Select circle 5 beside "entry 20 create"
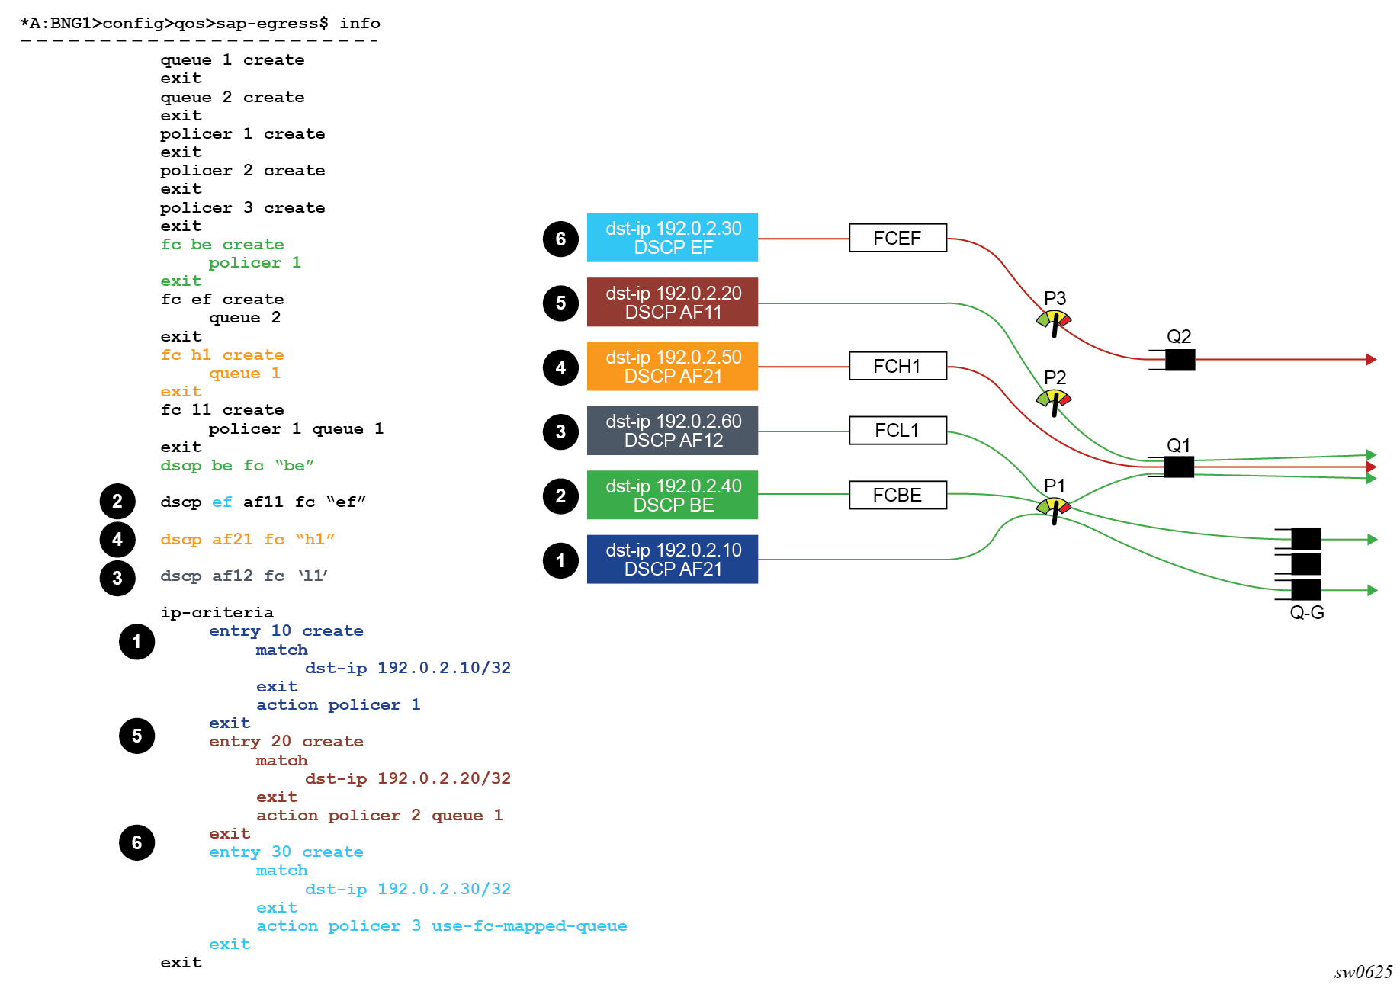This screenshot has width=1400, height=988. pyautogui.click(x=136, y=736)
